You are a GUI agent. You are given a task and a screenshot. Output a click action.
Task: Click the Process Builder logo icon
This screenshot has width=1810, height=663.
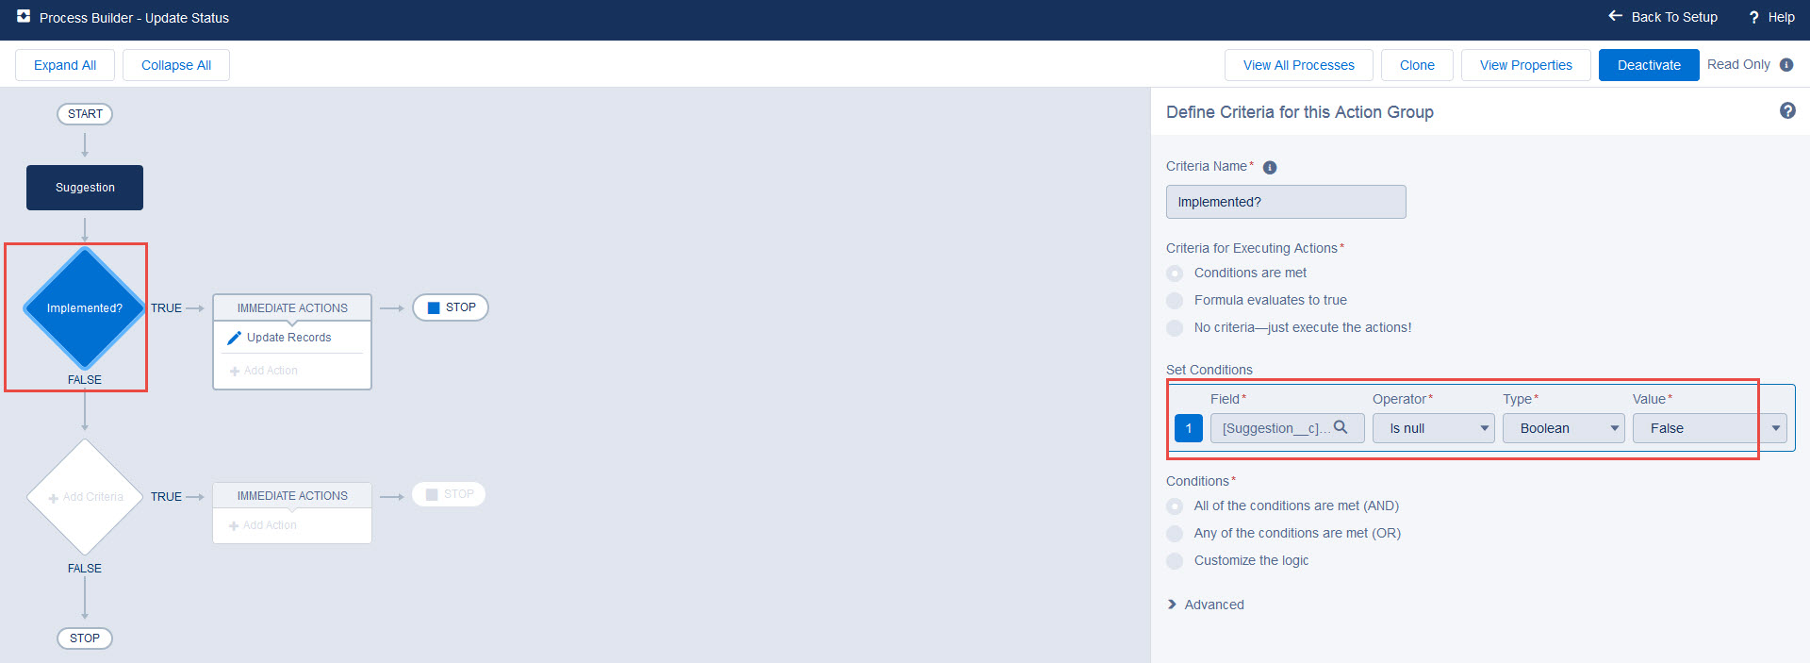[24, 17]
